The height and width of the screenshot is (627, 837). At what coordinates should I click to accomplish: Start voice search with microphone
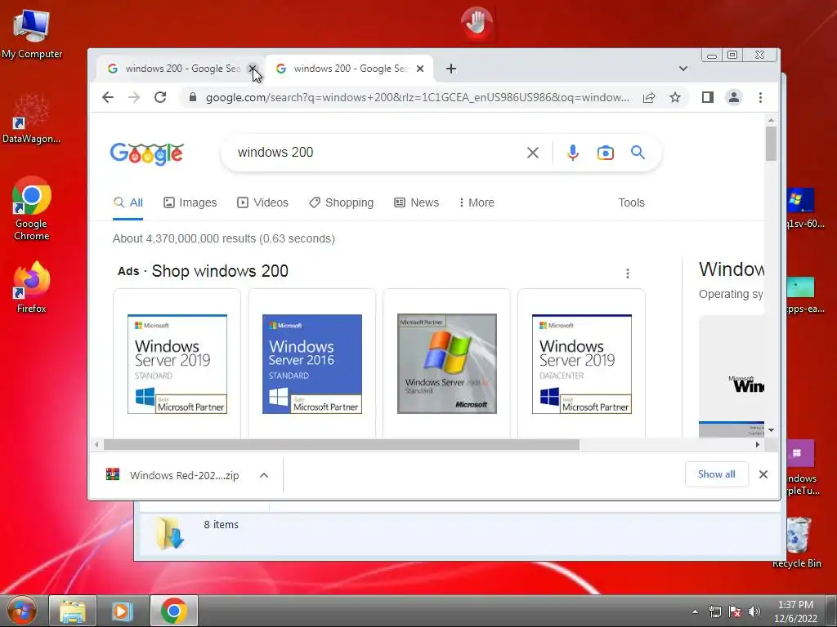pos(573,153)
